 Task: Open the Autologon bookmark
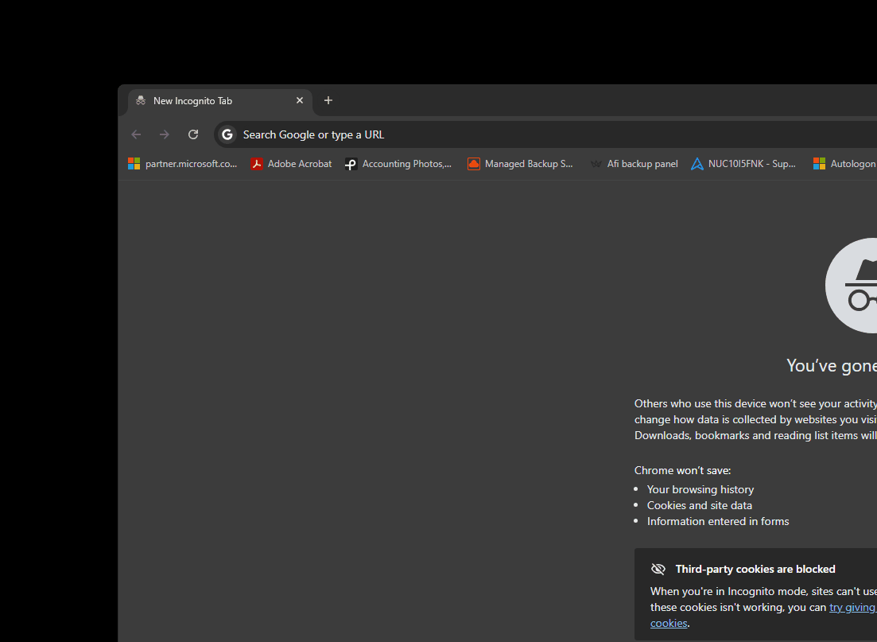845,164
